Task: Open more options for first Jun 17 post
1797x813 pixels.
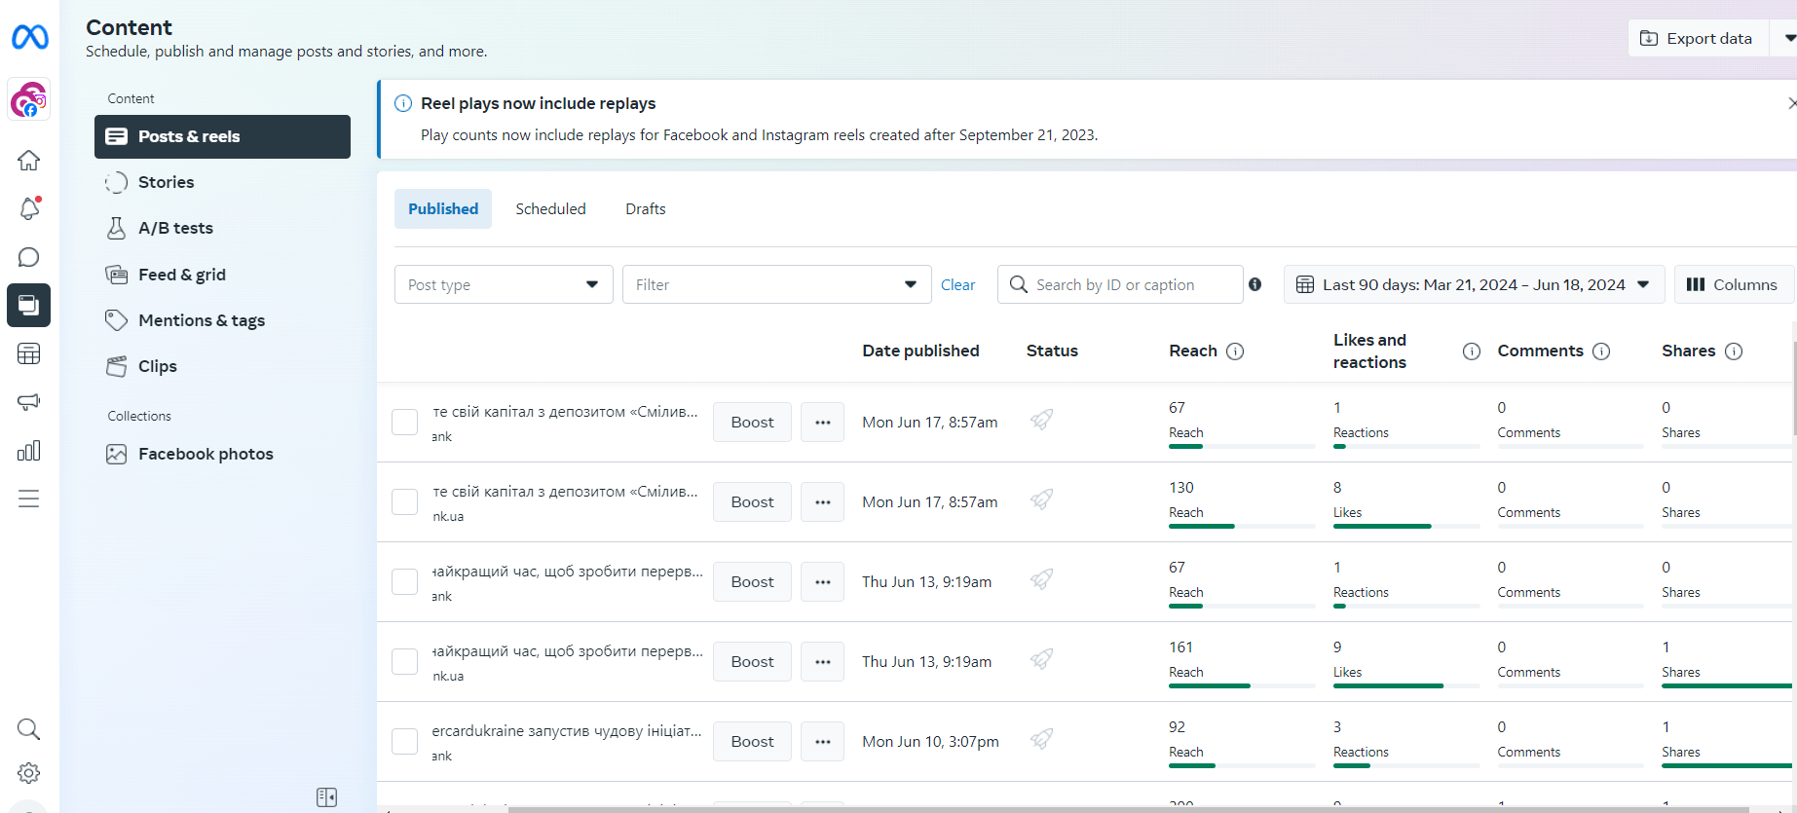Action: point(823,423)
